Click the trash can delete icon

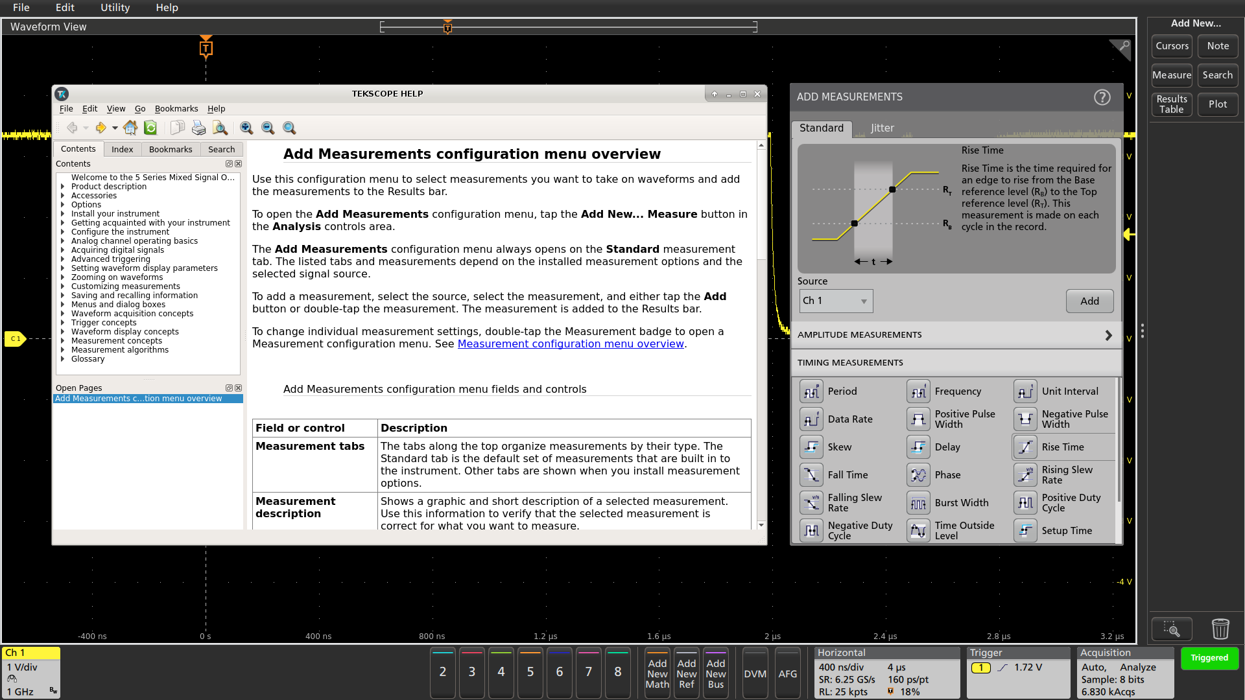click(1220, 629)
